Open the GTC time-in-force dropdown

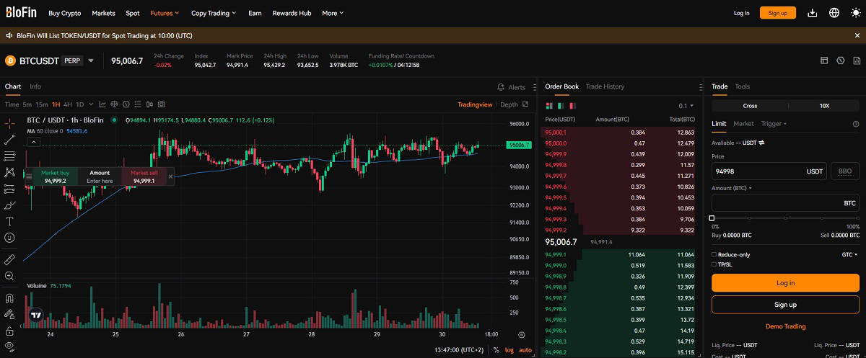(x=849, y=254)
